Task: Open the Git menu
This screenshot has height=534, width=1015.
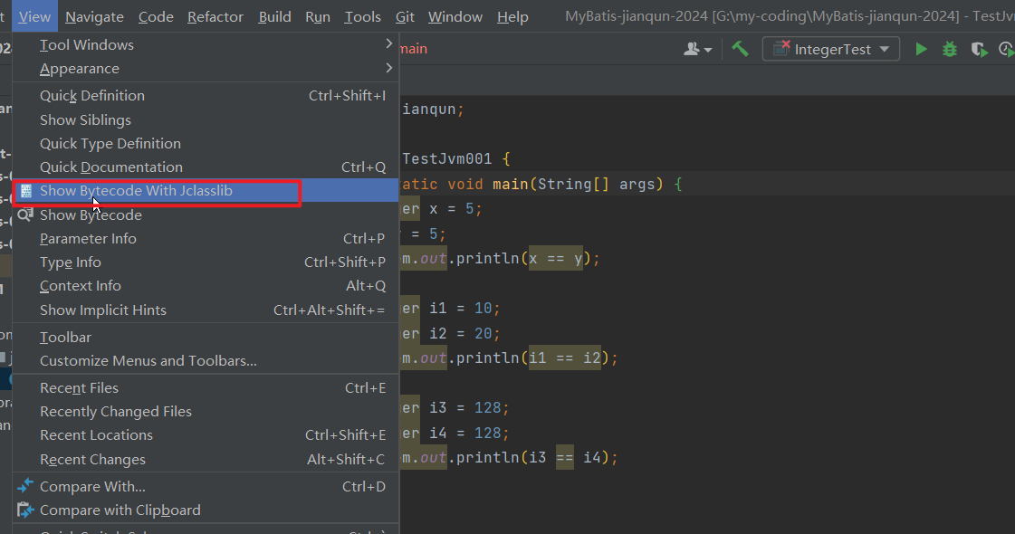Action: click(x=406, y=16)
